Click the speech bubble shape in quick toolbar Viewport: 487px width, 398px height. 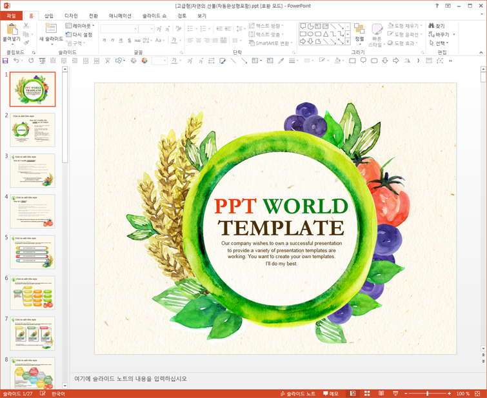point(363,61)
